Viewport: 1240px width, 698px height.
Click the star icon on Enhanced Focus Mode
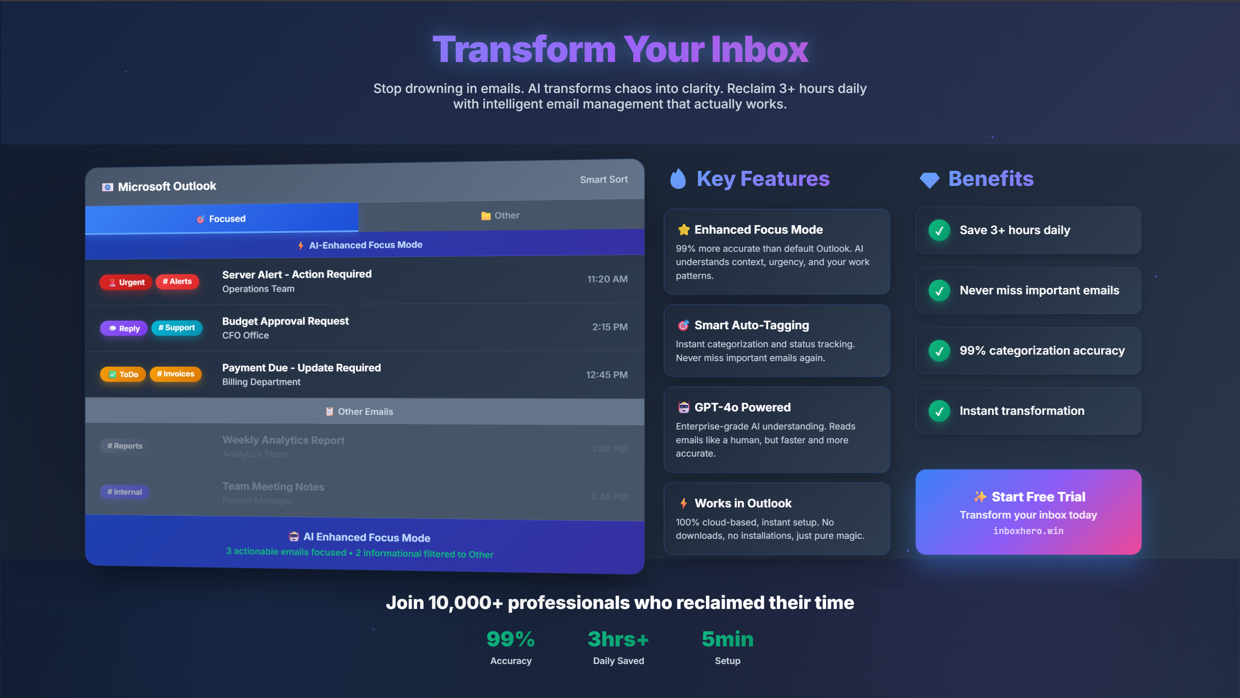click(x=683, y=230)
